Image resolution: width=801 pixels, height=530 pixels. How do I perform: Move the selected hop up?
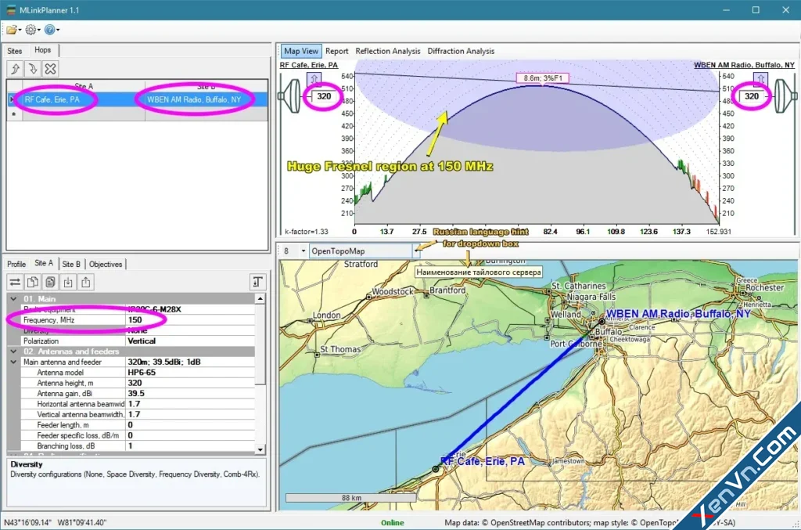click(16, 68)
